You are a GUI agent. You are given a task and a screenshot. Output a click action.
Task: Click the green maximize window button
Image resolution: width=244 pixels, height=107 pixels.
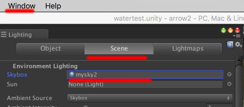224,30
